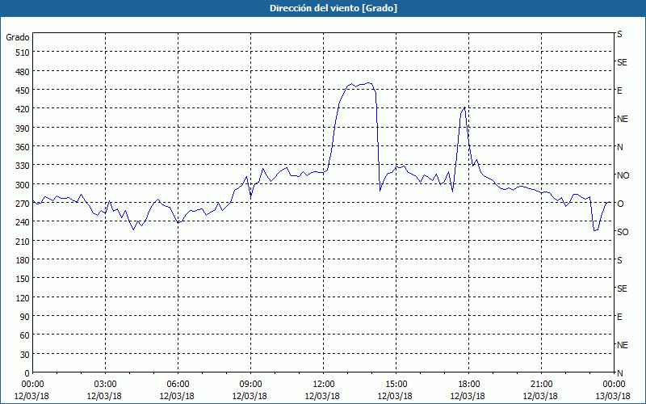Select the 330 degree axis label
The width and height of the screenshot is (646, 404).
[x=23, y=166]
